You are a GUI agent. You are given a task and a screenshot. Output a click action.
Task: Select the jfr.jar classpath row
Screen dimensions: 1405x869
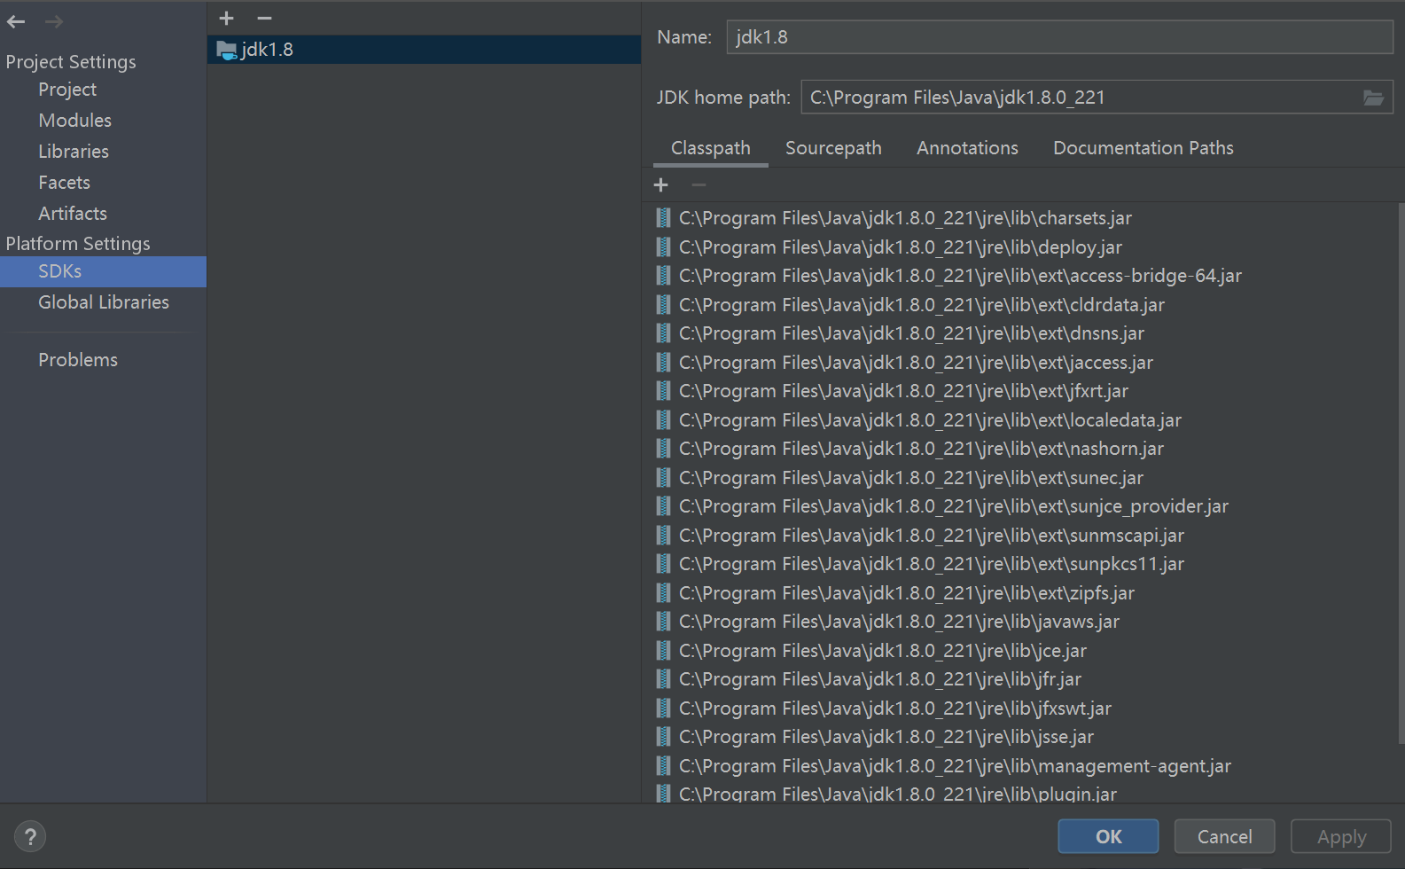1019,679
